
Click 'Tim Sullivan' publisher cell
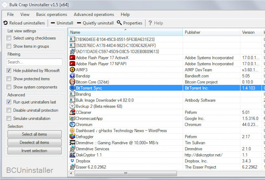[x=195, y=143]
